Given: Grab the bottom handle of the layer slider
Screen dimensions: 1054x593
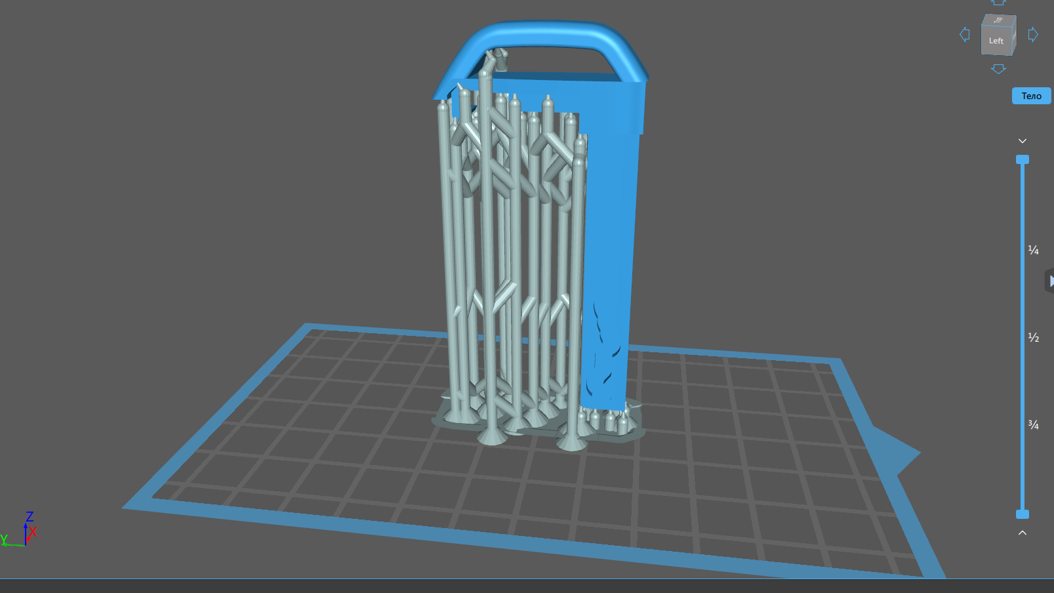Looking at the screenshot, I should tap(1023, 514).
